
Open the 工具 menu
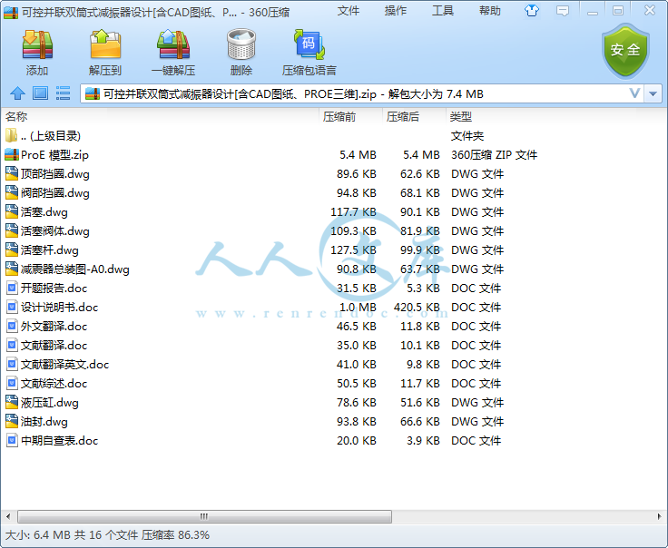443,11
